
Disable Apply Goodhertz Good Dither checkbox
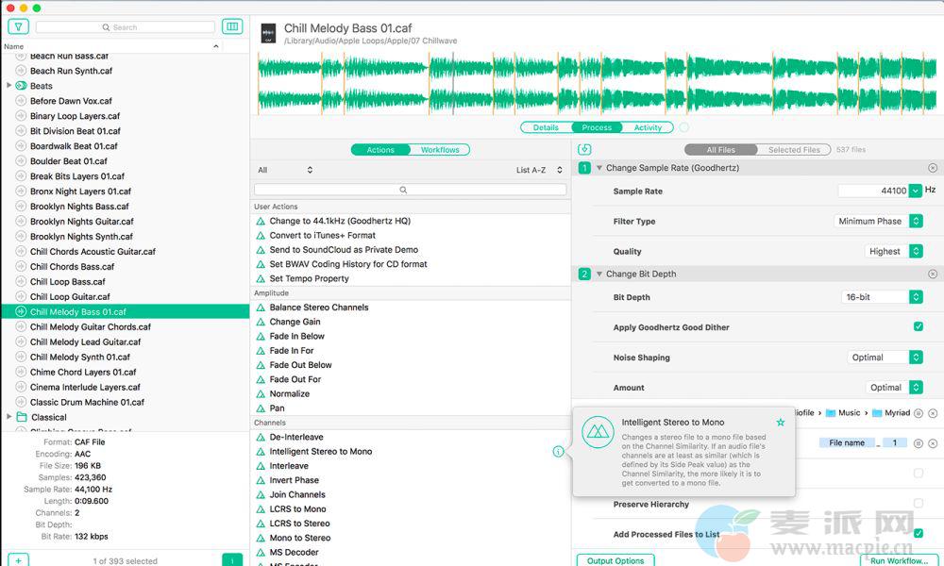[918, 327]
